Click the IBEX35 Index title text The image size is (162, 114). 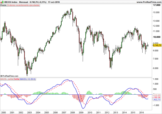tap(11, 2)
